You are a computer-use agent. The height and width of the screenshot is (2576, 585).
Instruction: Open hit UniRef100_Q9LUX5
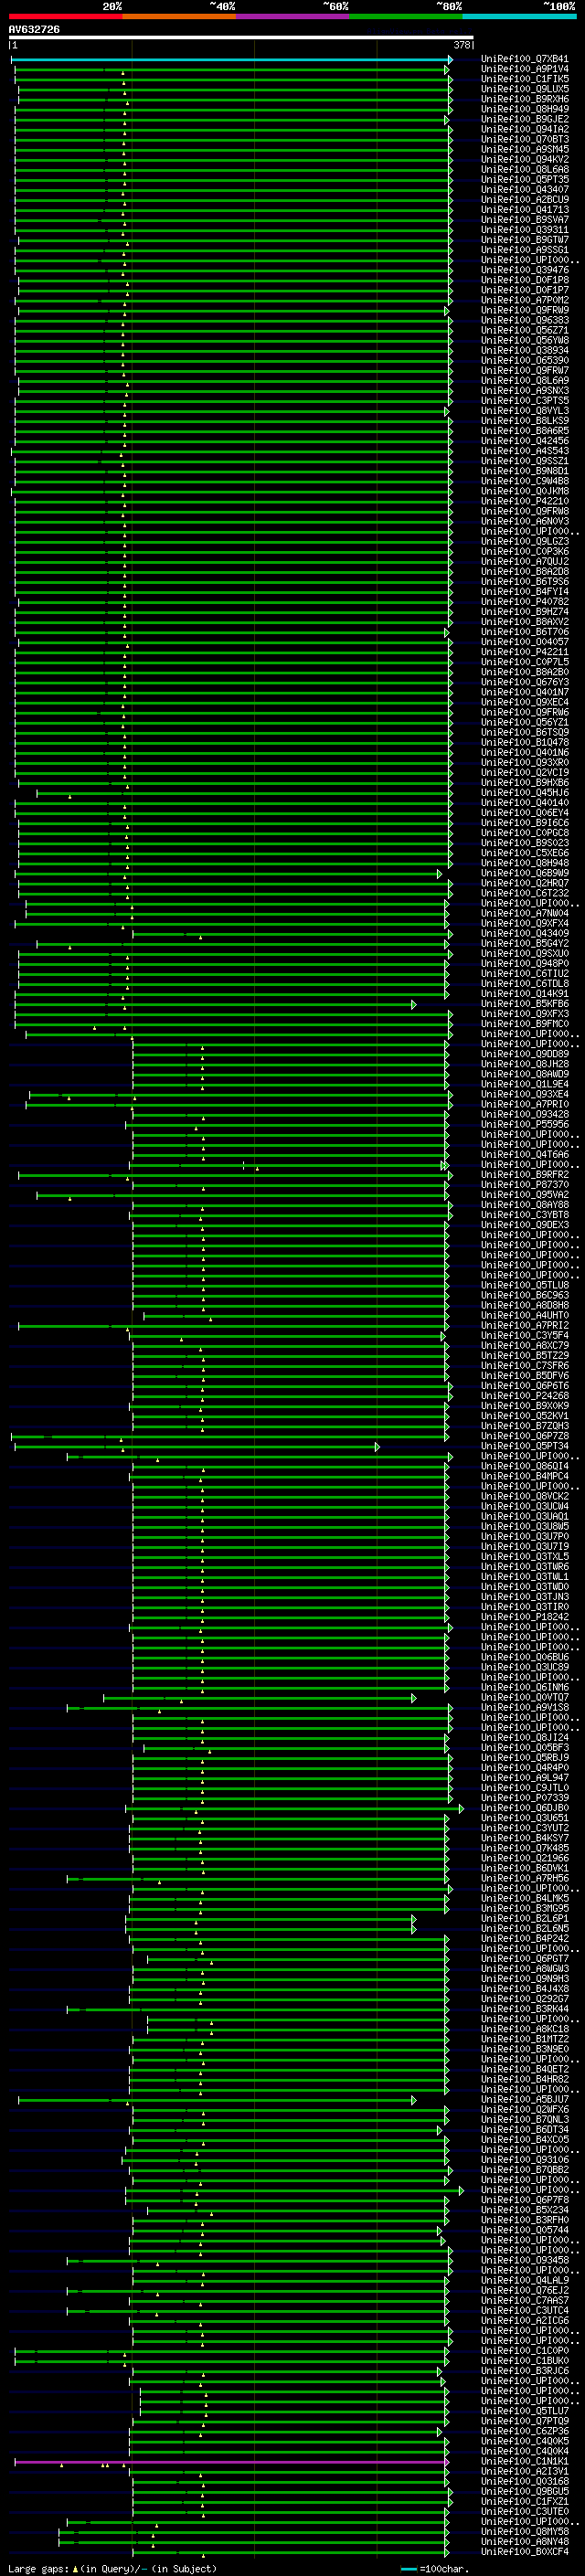525,90
